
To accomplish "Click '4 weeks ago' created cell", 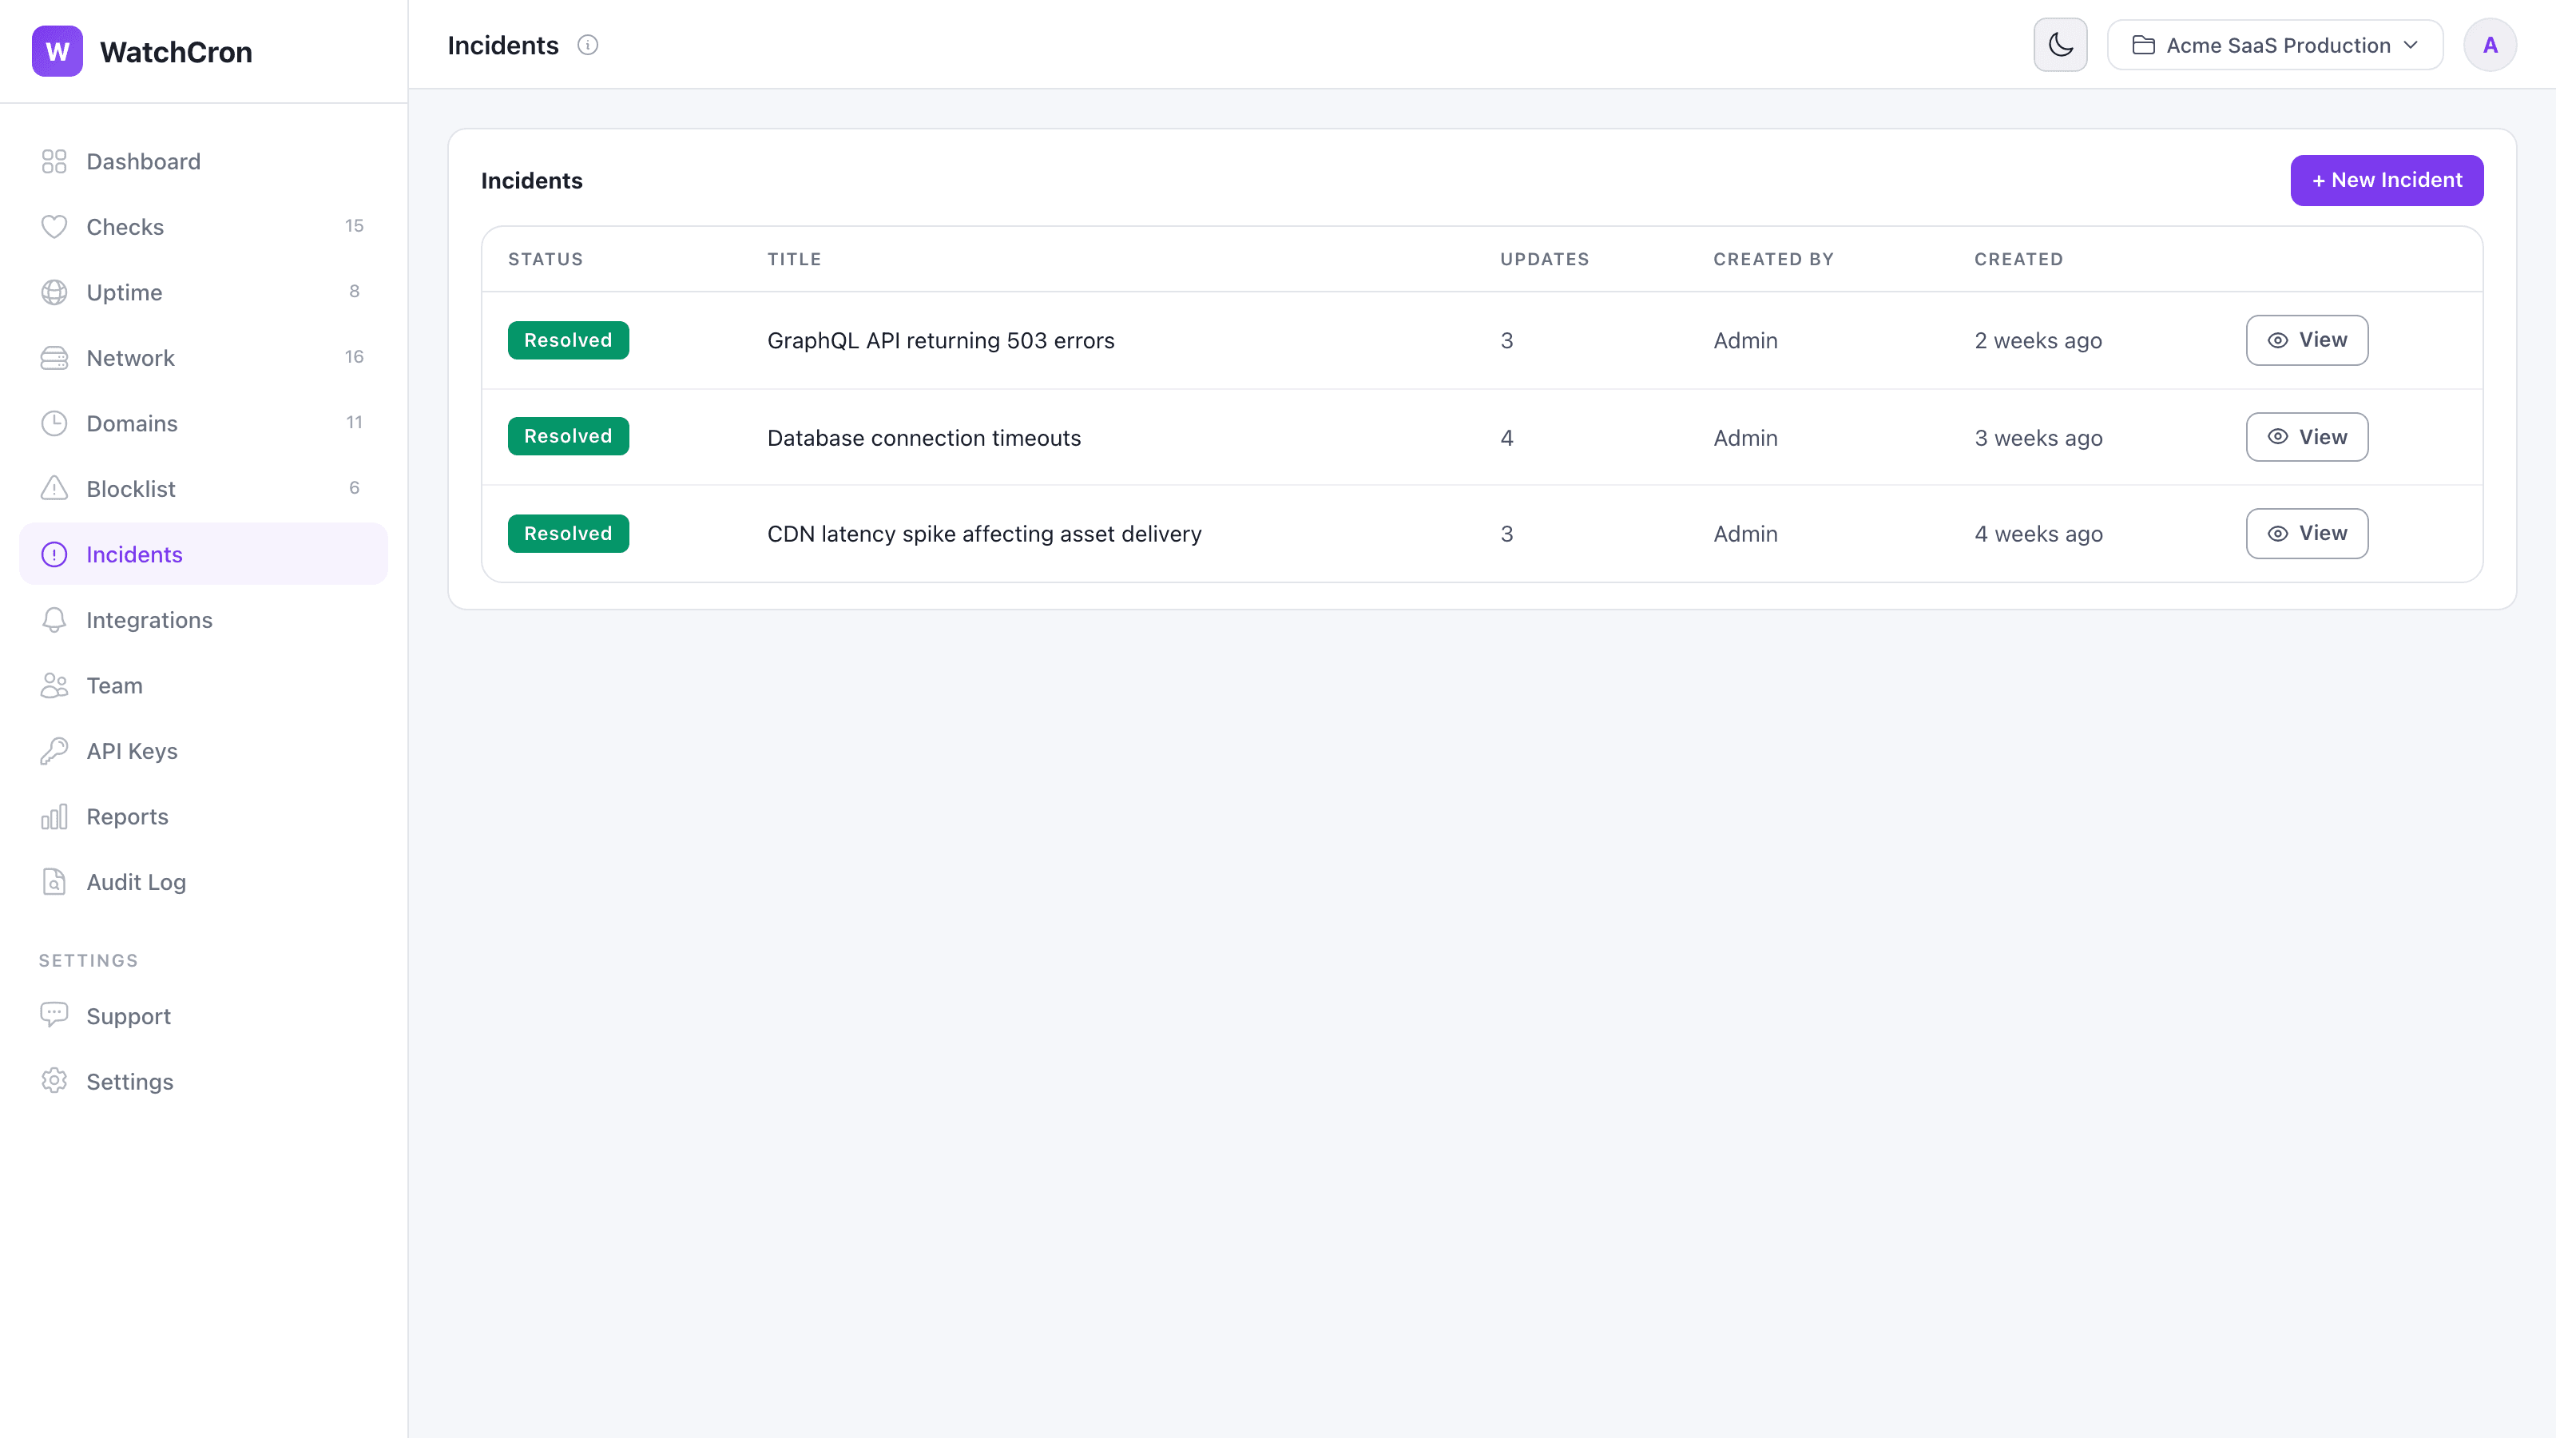I will [x=2038, y=534].
